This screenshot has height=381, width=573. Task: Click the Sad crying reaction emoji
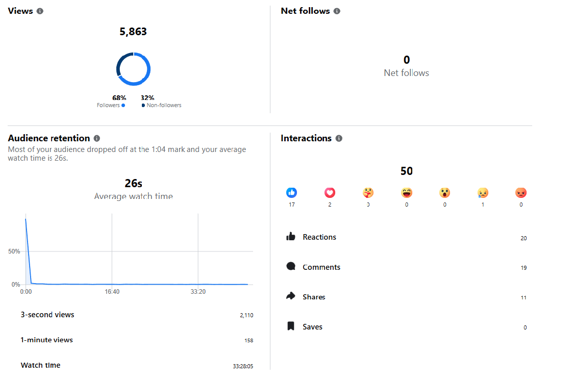click(483, 193)
